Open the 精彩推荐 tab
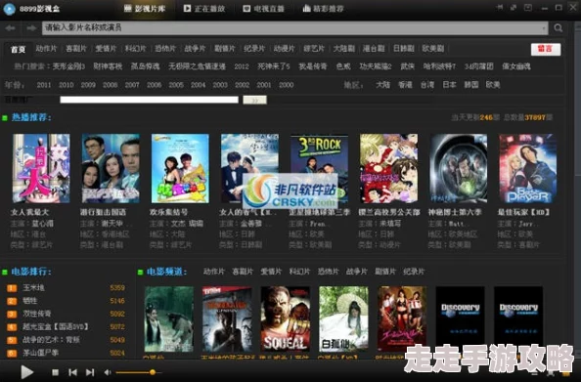 click(x=323, y=9)
